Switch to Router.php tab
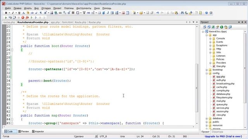Viewport: 248px width, 139px height. point(95,22)
